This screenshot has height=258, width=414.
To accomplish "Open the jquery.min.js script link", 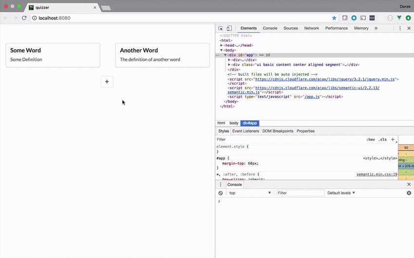I will point(325,79).
